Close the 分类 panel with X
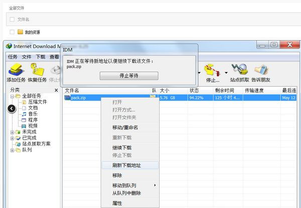301x208 pixels. (x=56, y=90)
